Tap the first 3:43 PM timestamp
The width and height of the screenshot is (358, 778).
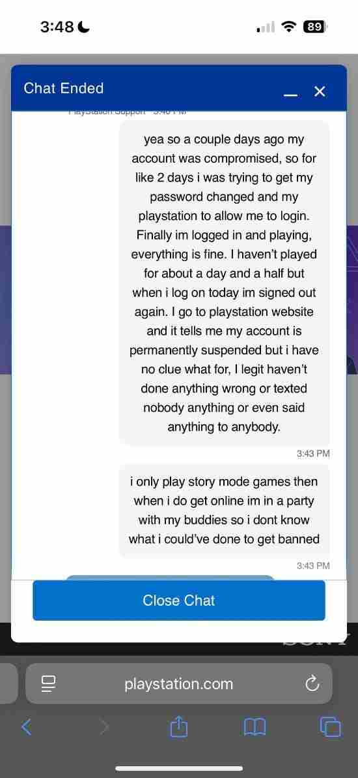(x=313, y=454)
